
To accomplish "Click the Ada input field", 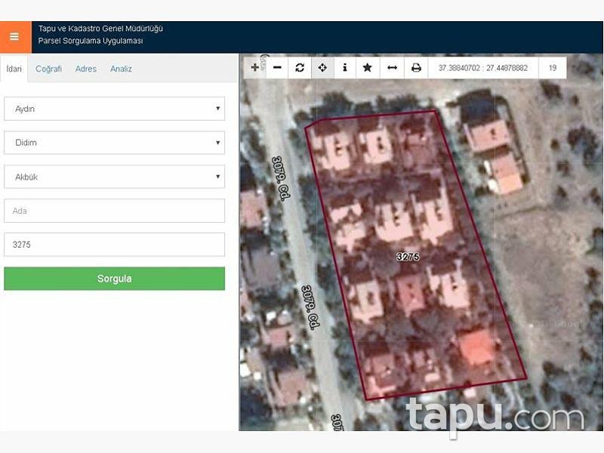I will pyautogui.click(x=114, y=211).
